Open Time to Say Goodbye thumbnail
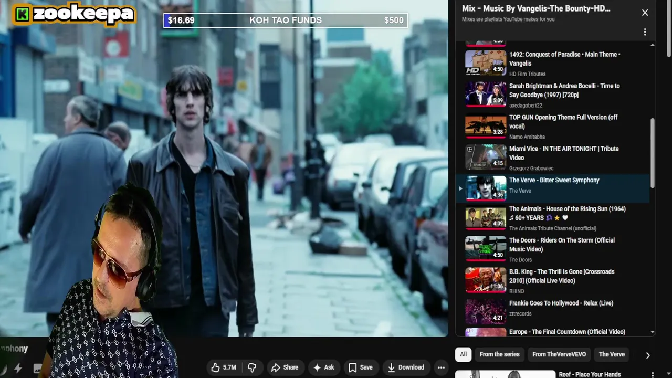The height and width of the screenshot is (378, 672). [x=486, y=94]
